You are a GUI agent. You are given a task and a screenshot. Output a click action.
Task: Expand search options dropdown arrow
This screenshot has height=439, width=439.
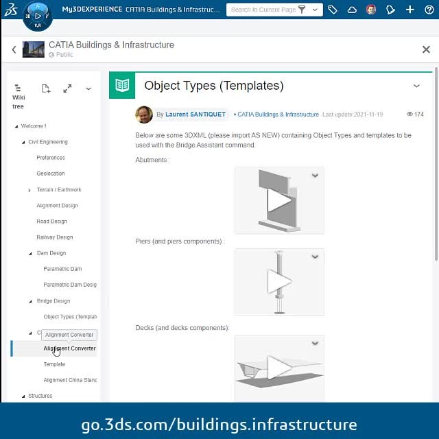click(315, 10)
